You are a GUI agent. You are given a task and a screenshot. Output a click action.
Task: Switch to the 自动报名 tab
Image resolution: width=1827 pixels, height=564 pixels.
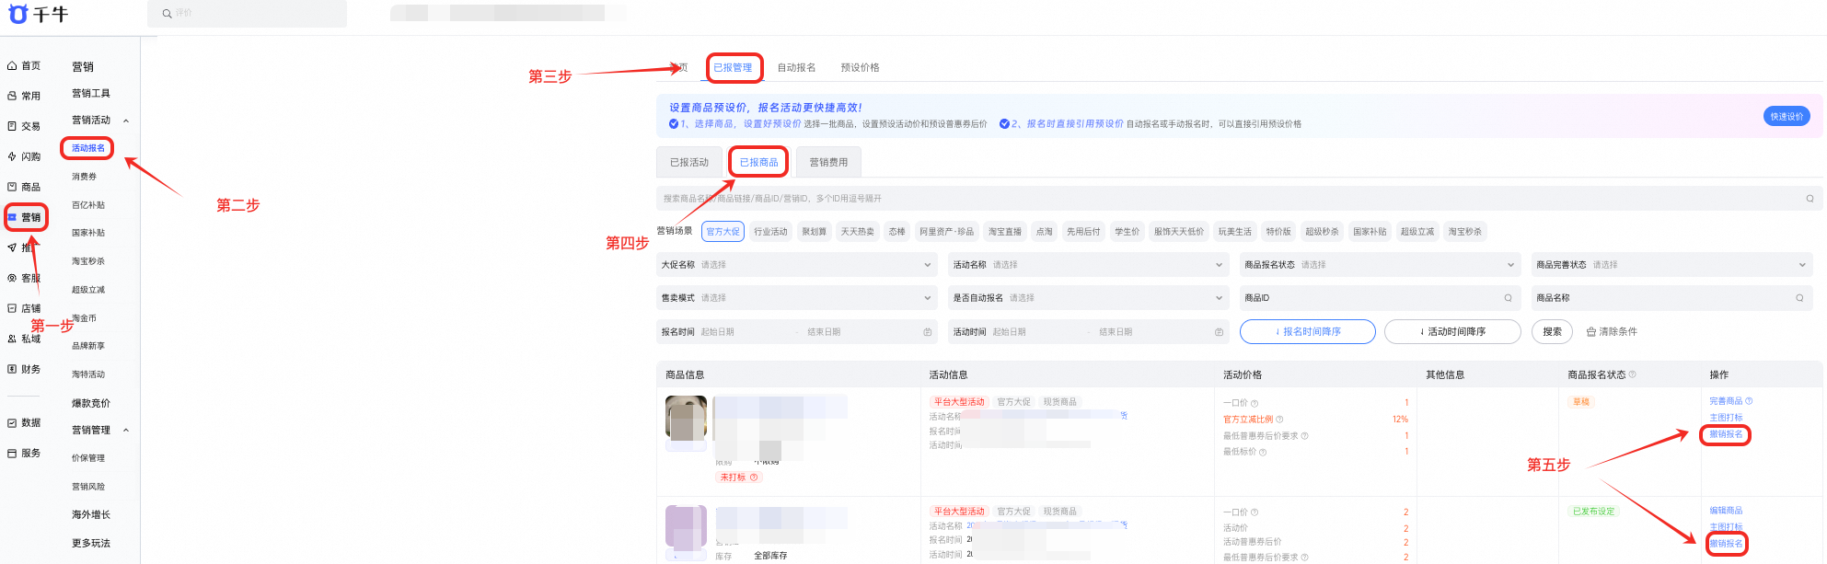pyautogui.click(x=796, y=68)
